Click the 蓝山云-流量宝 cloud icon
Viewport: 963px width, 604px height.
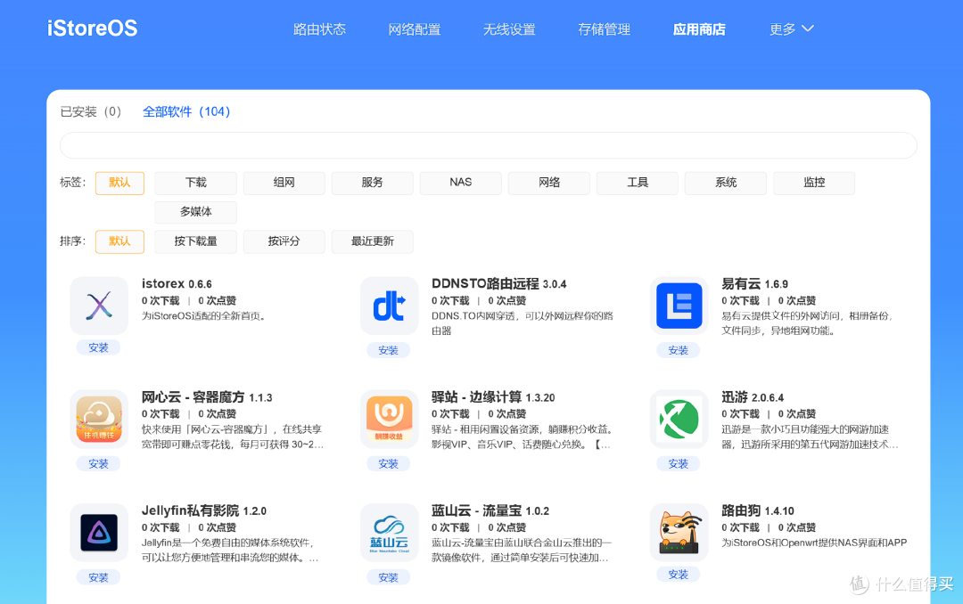click(x=389, y=531)
